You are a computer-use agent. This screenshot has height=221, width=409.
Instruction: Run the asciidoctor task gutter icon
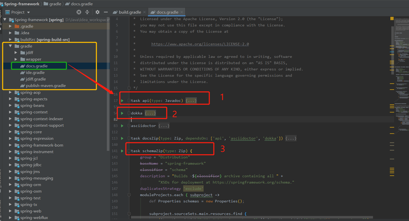pos(122,126)
